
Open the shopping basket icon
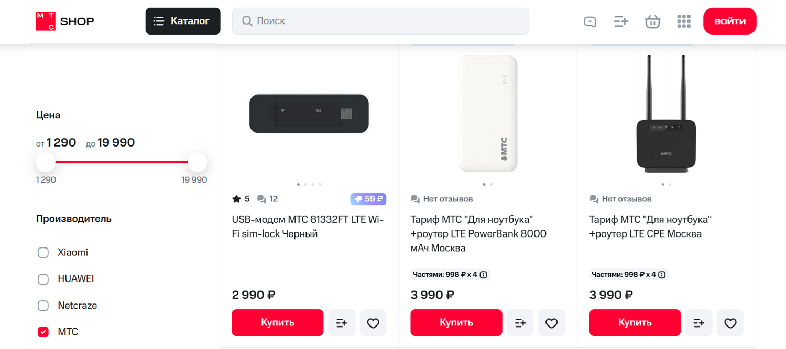tap(652, 21)
